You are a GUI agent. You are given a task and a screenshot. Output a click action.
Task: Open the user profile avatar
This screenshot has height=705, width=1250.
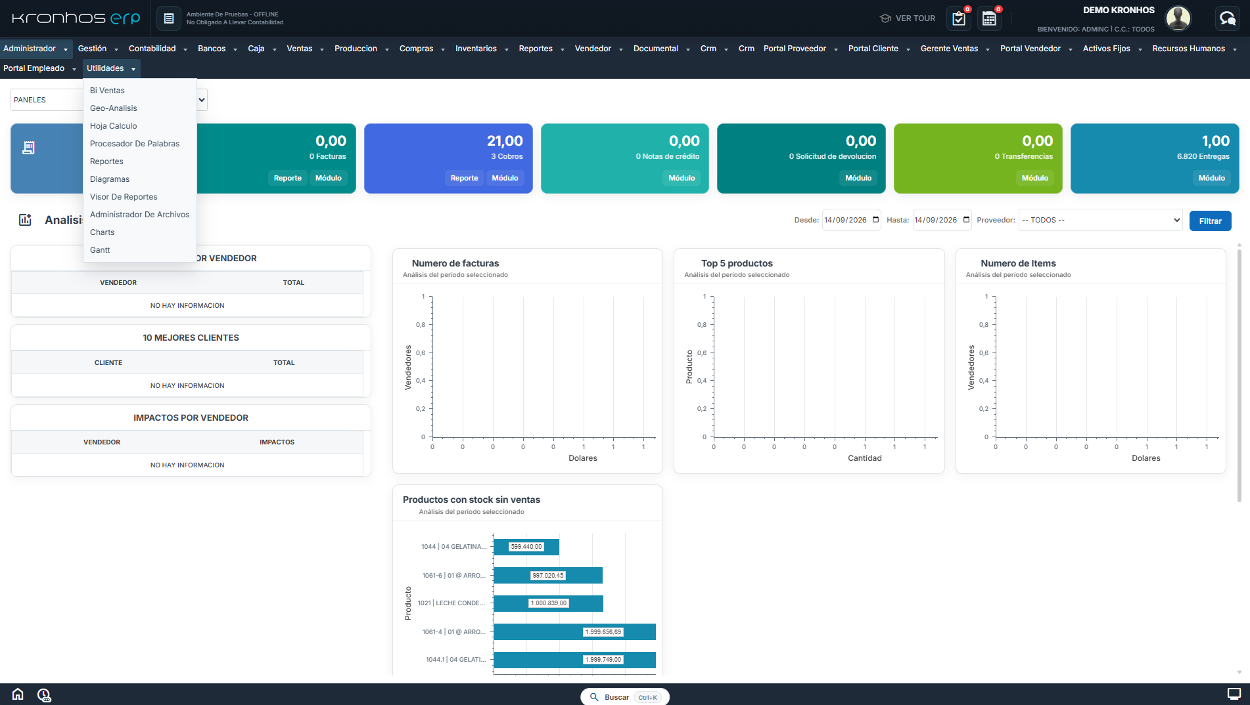1178,18
